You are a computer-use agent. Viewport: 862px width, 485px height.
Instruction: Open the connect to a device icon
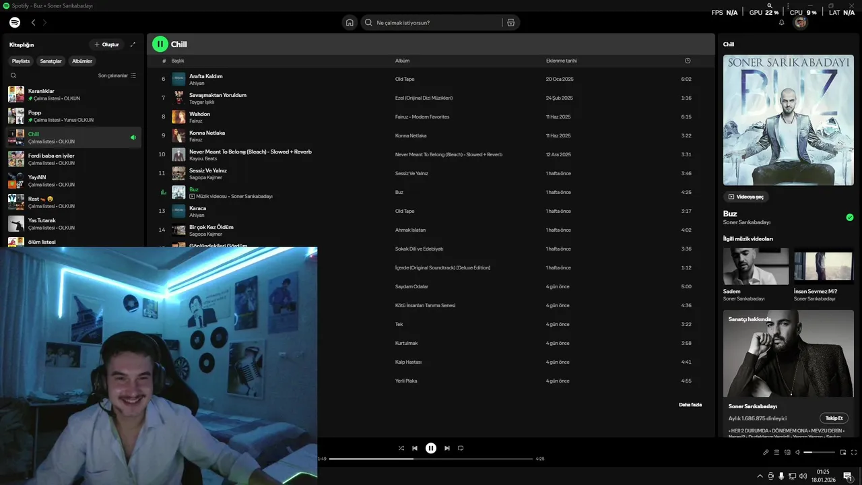point(787,452)
